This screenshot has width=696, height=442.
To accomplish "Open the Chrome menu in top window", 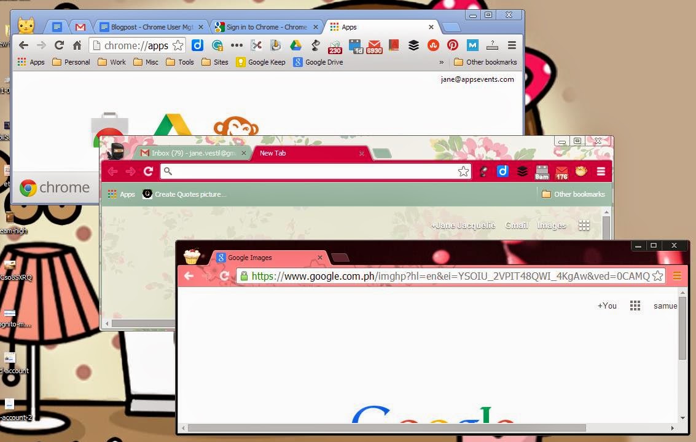I will coord(512,45).
